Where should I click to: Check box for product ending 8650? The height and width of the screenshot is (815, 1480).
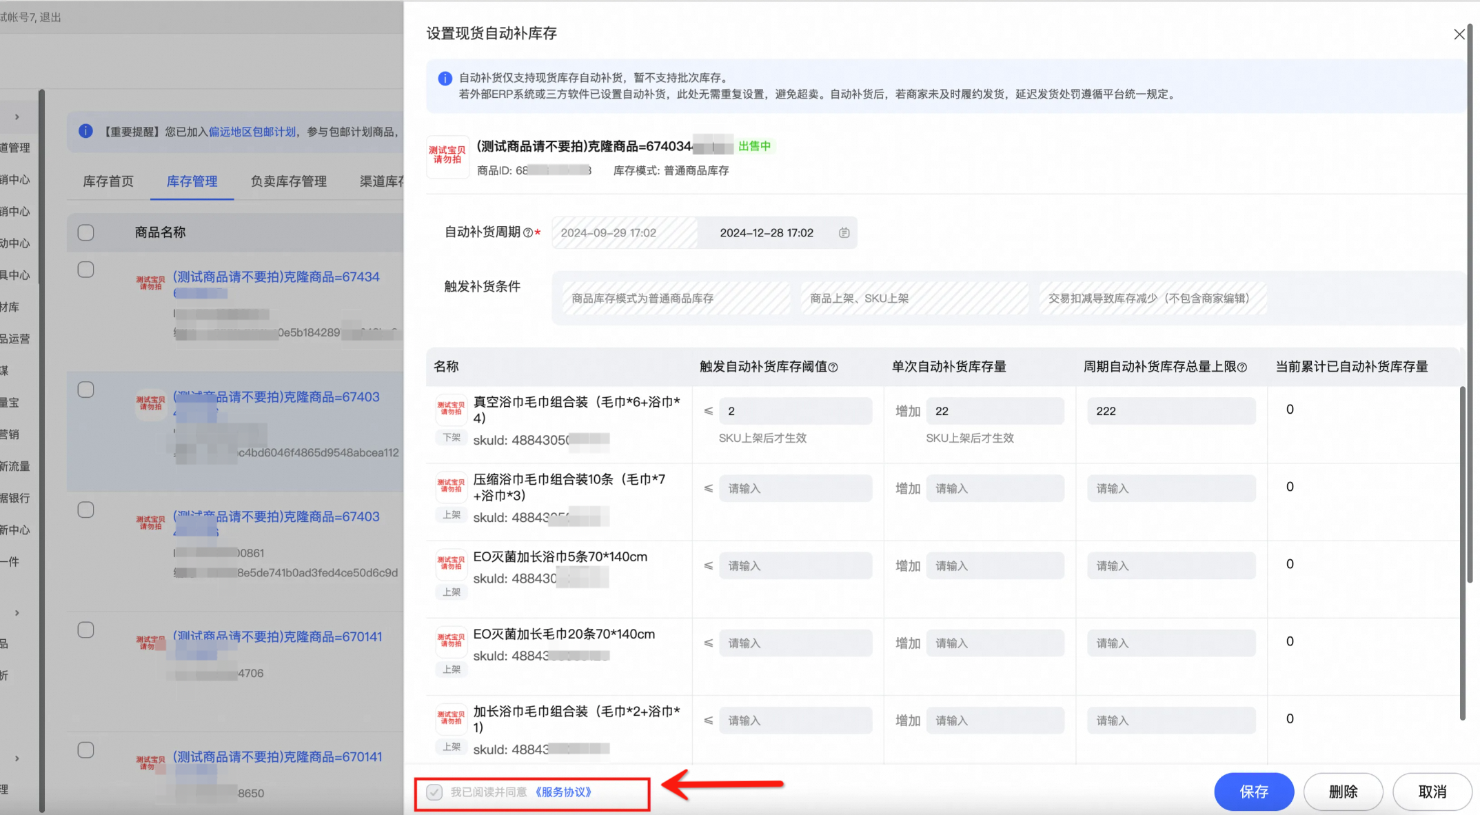pyautogui.click(x=85, y=749)
